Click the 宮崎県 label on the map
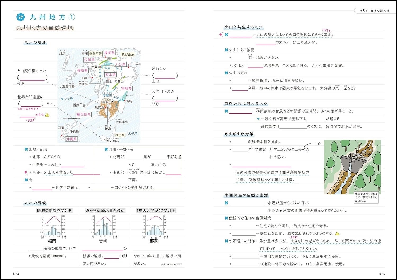 126,88
